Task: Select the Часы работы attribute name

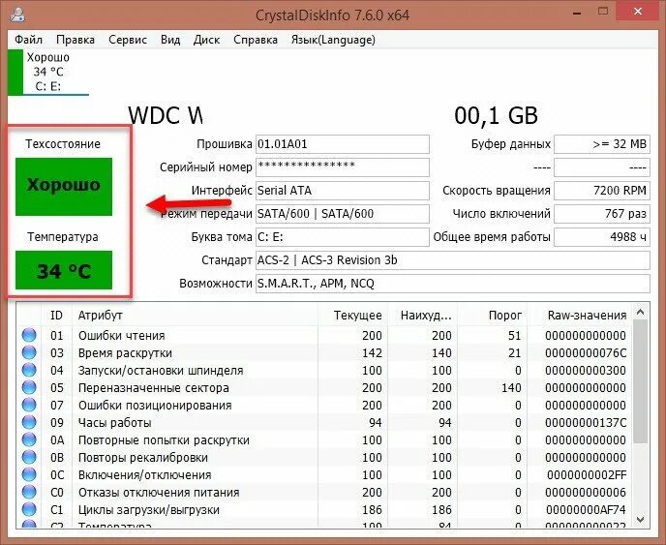Action: pos(114,423)
